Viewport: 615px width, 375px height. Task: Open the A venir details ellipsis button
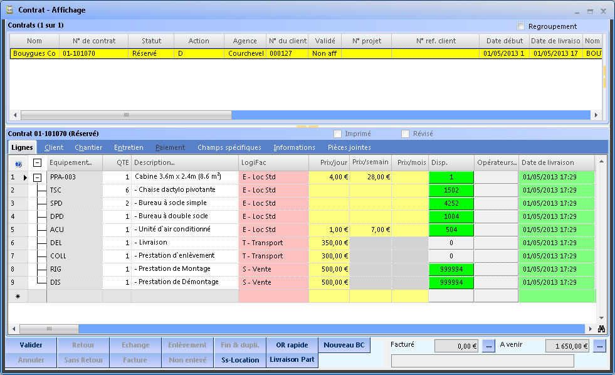[x=599, y=346]
